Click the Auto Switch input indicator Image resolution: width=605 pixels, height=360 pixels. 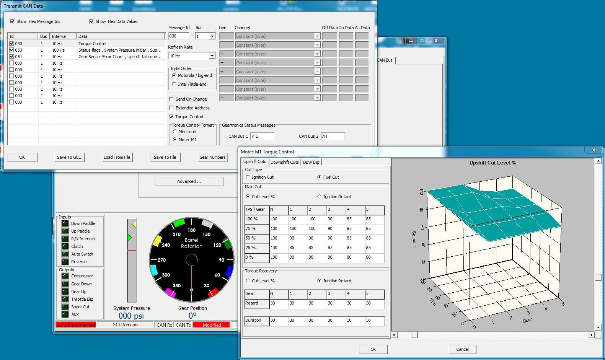65,254
